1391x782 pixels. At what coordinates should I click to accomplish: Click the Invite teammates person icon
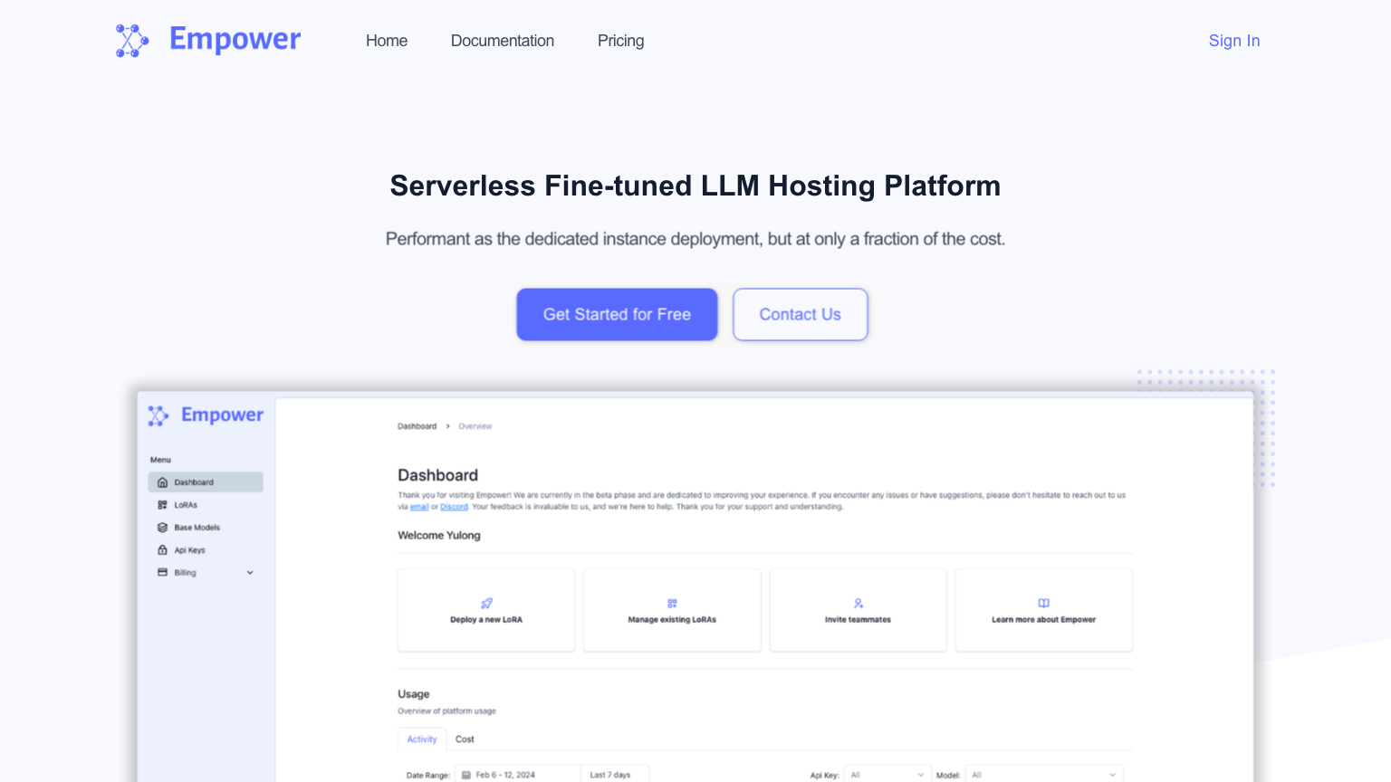(858, 603)
